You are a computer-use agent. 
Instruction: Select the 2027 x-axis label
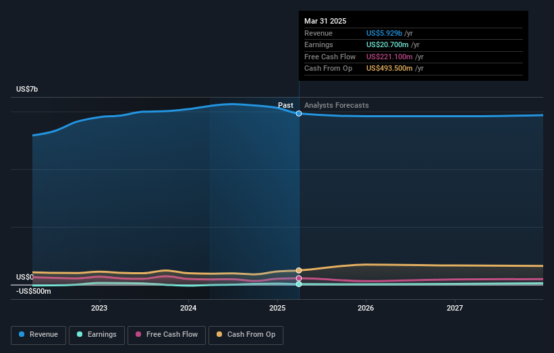point(455,308)
